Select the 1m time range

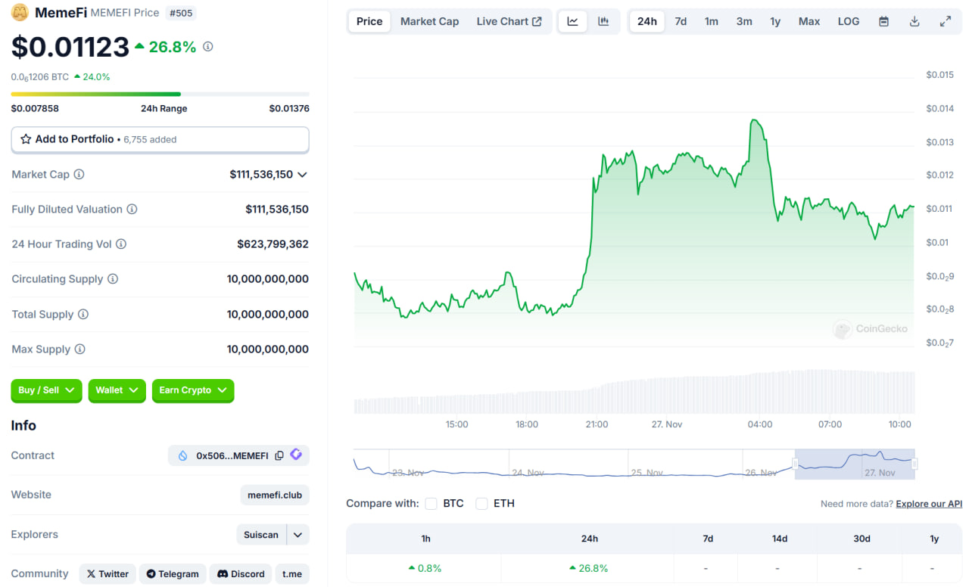712,21
